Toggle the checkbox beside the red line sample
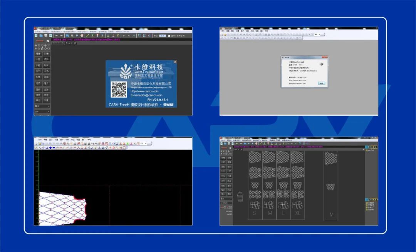 pos(48,41)
